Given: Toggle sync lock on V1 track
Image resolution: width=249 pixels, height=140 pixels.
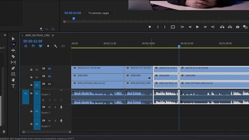Looking at the screenshot, I should pos(44,84).
